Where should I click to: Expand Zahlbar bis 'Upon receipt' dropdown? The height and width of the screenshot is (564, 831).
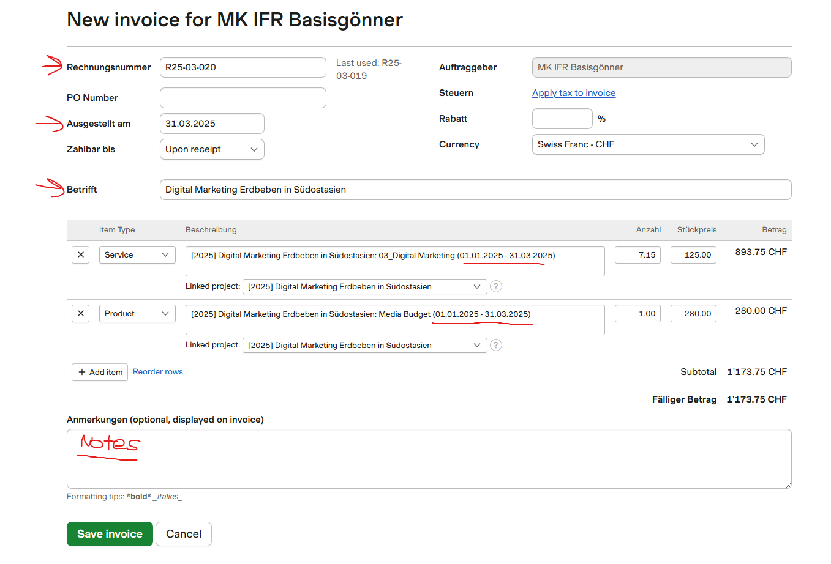click(212, 149)
